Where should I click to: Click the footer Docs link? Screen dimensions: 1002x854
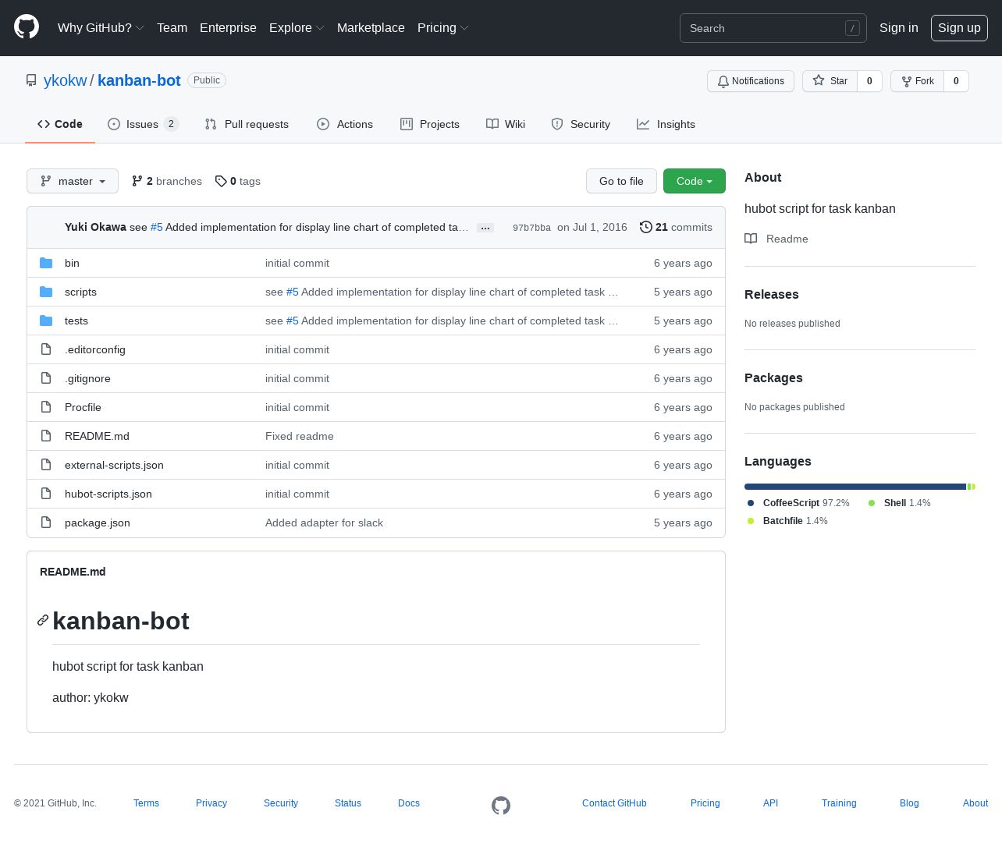pos(409,803)
